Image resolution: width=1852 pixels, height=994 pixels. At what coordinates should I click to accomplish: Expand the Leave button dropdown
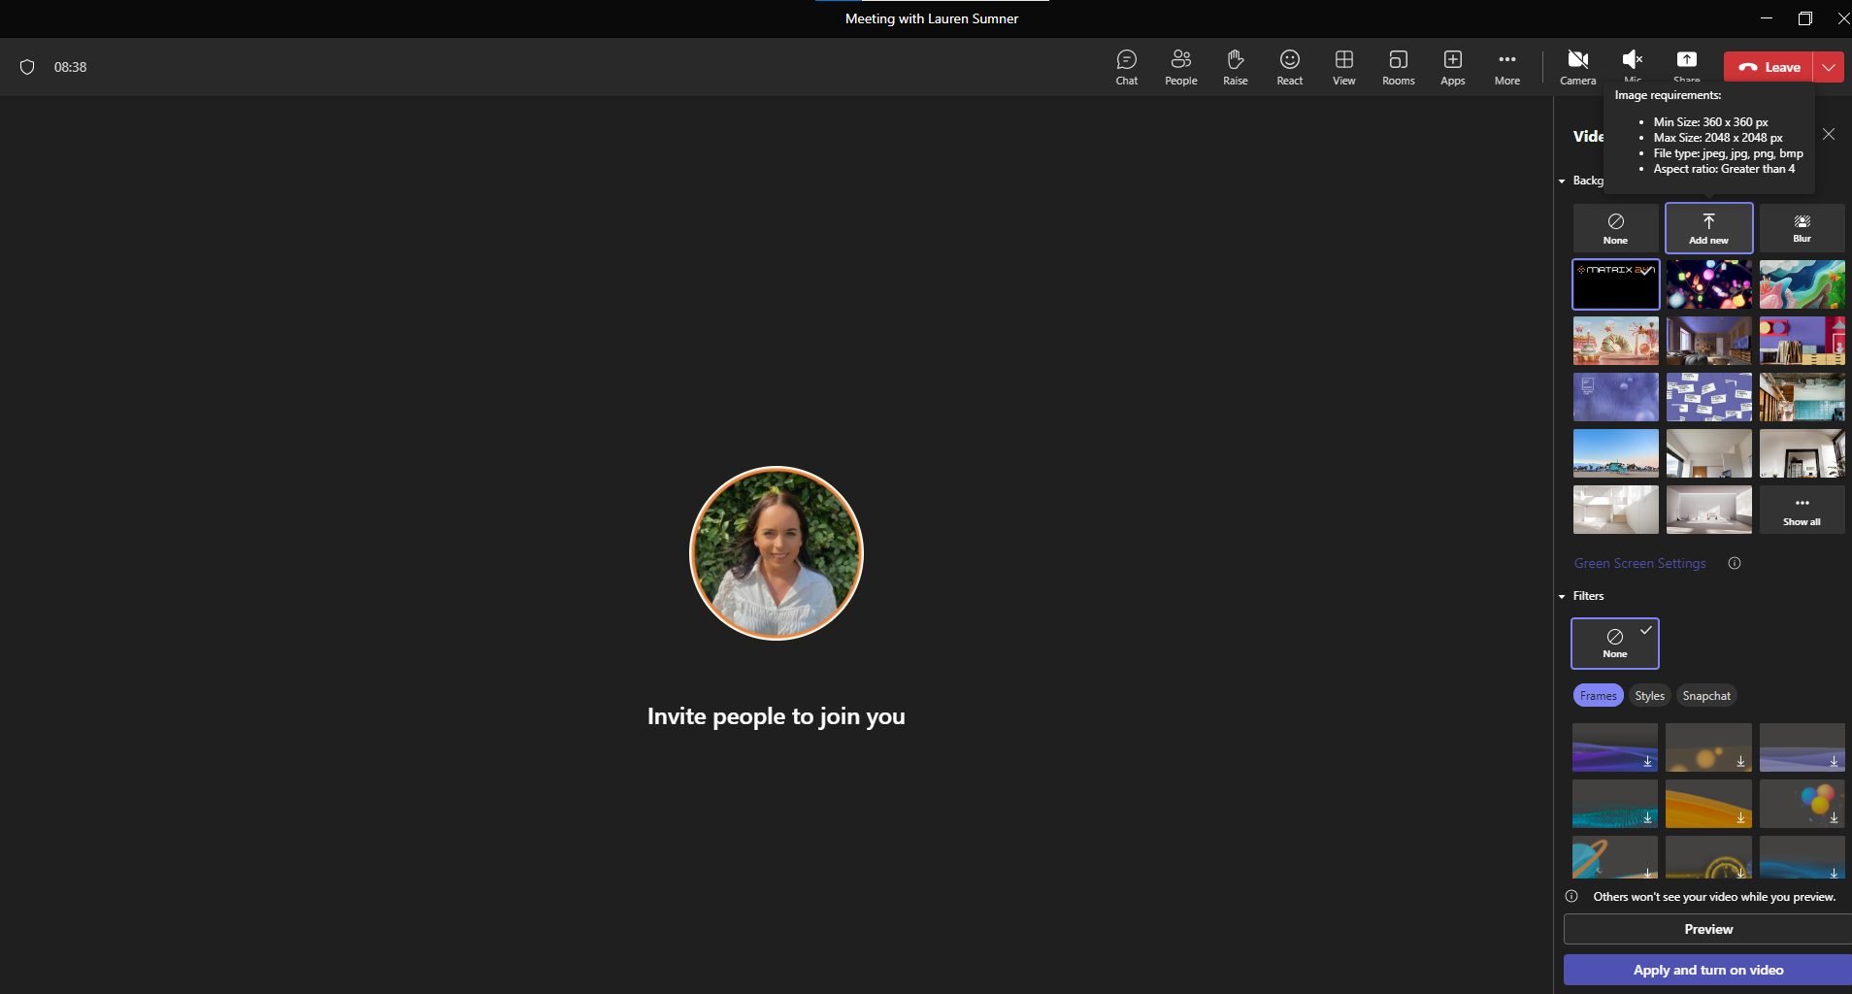tap(1828, 66)
